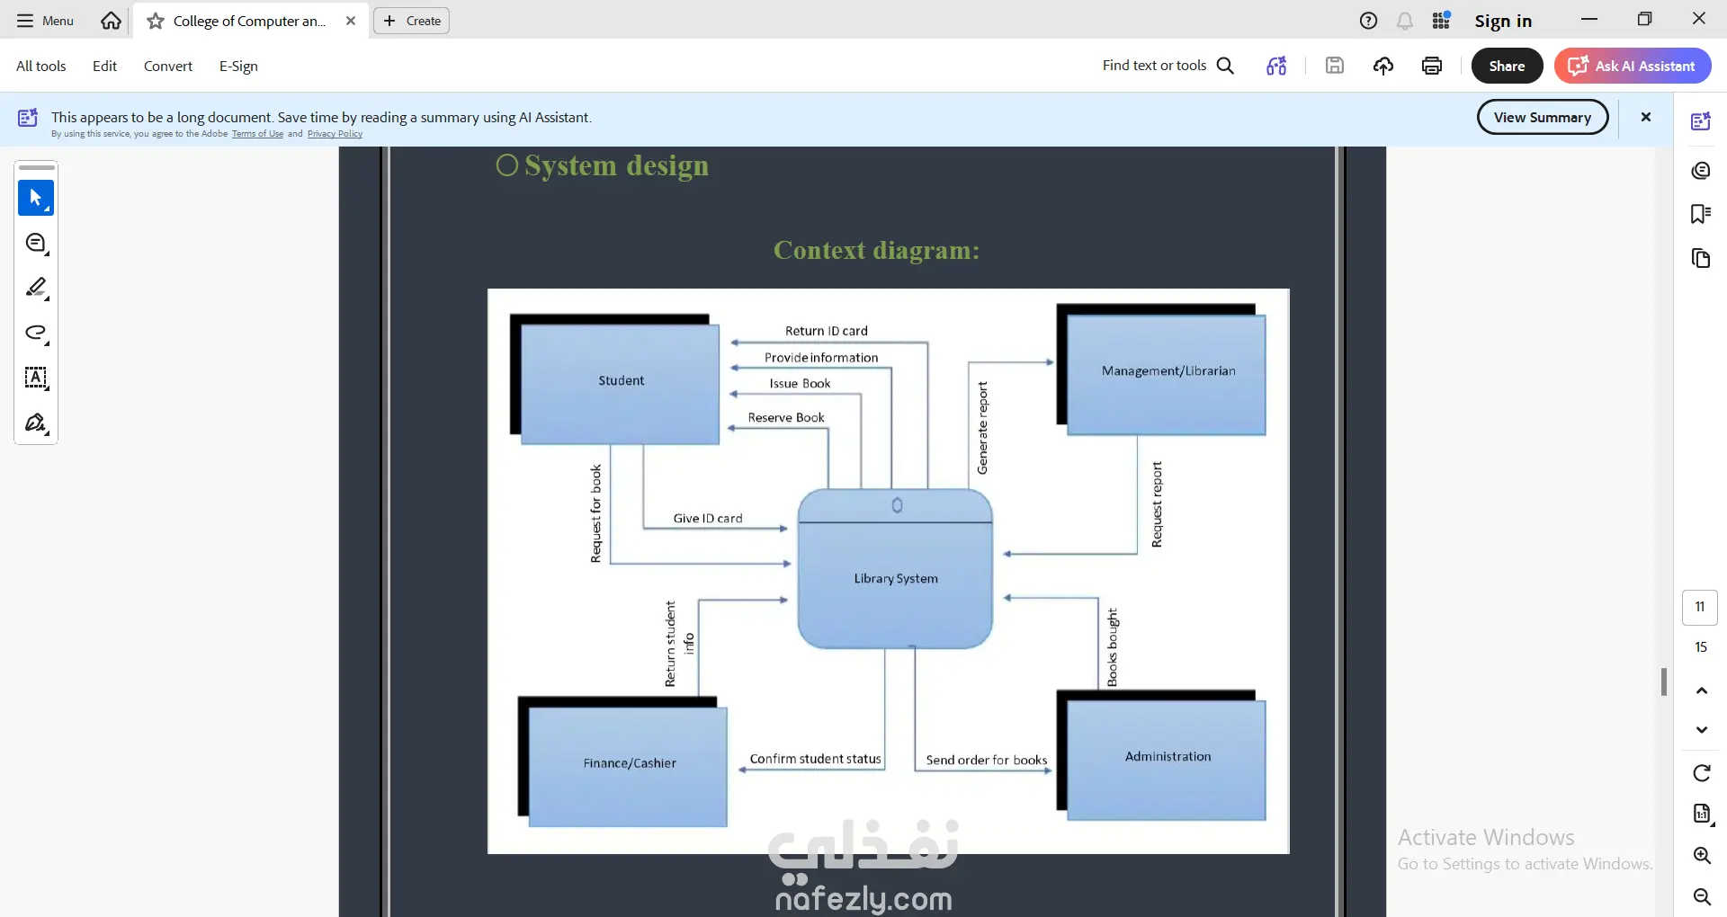Select the Add text box tool
Screen dimensions: 1727x917
coord(36,378)
